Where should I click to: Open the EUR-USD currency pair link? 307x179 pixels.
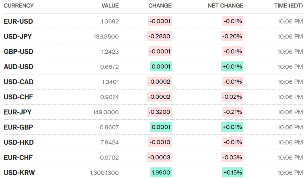(x=18, y=21)
